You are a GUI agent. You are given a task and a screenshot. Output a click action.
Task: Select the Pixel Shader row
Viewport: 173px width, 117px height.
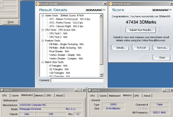59,51
